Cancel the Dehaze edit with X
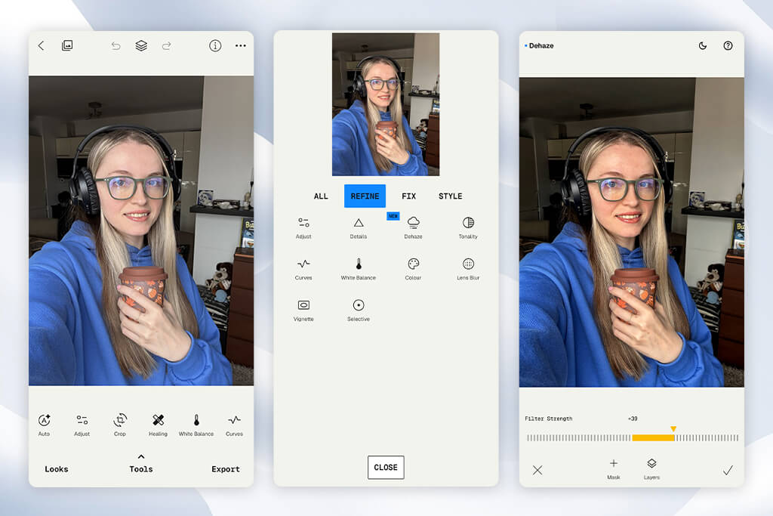Image resolution: width=773 pixels, height=516 pixels. pyautogui.click(x=537, y=470)
